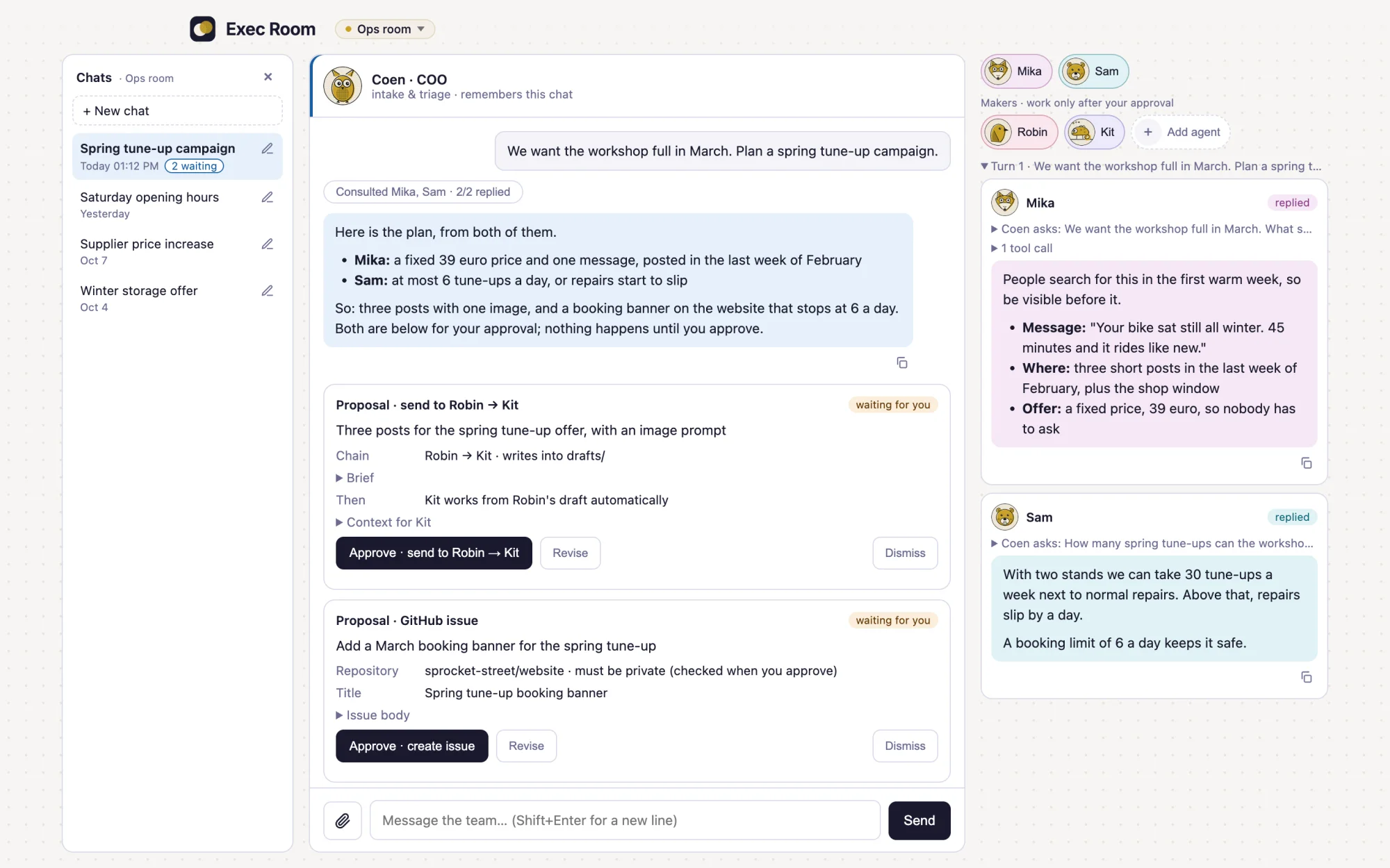Copy Coen's plan message
1390x868 pixels.
pos(901,362)
